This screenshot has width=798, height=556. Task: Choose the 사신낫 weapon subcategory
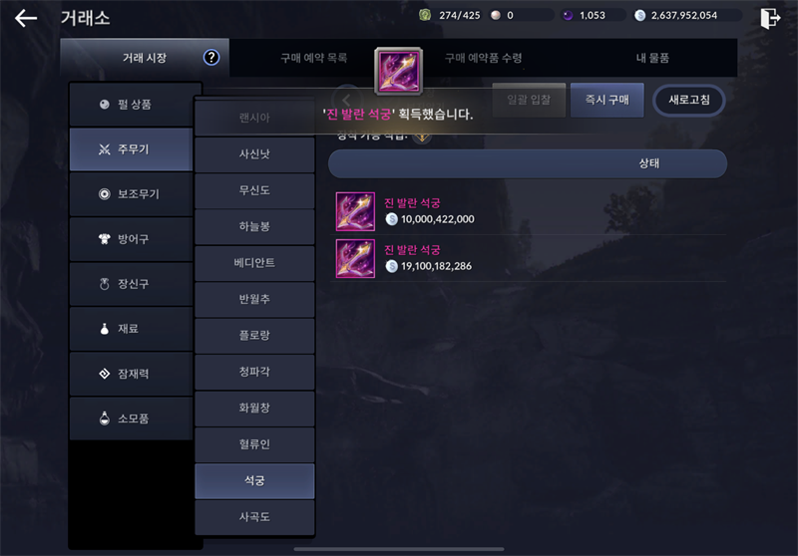[x=254, y=154]
